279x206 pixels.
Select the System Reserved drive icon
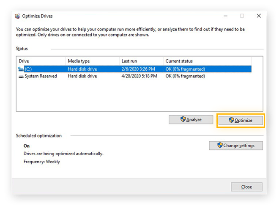click(x=21, y=77)
